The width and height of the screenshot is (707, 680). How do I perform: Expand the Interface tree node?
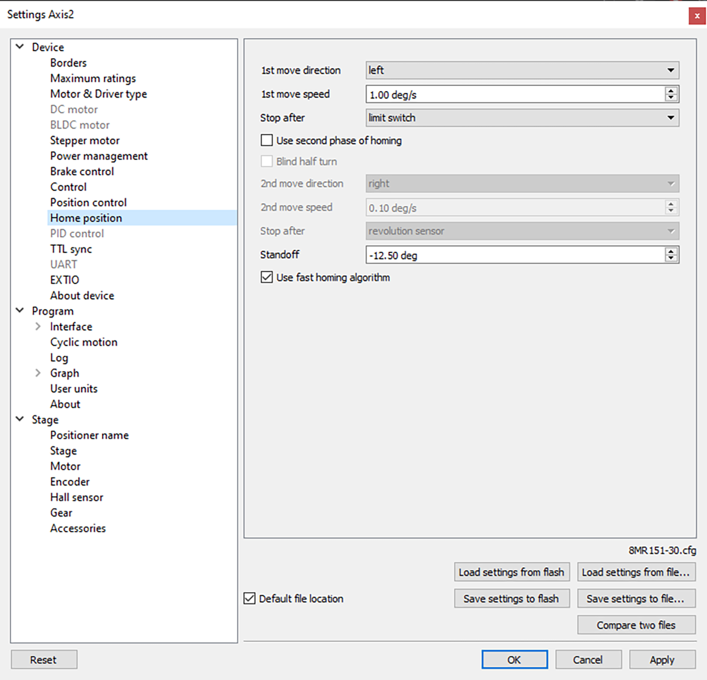(x=38, y=327)
